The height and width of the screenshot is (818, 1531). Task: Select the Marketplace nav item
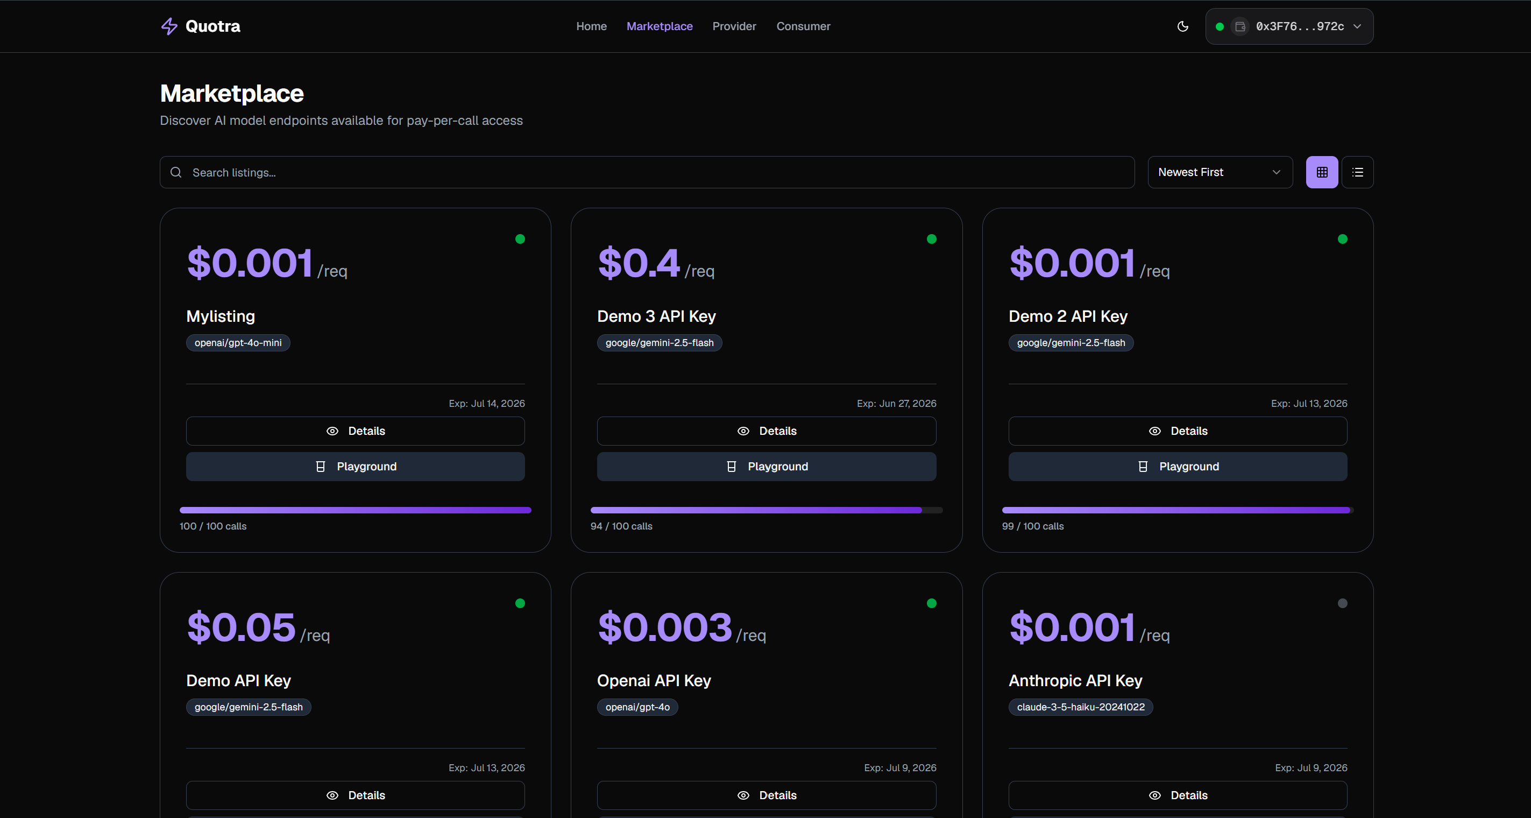tap(660, 26)
